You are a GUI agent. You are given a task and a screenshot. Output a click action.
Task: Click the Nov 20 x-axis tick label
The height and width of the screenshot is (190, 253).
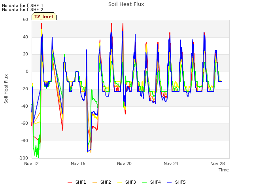point(124,163)
